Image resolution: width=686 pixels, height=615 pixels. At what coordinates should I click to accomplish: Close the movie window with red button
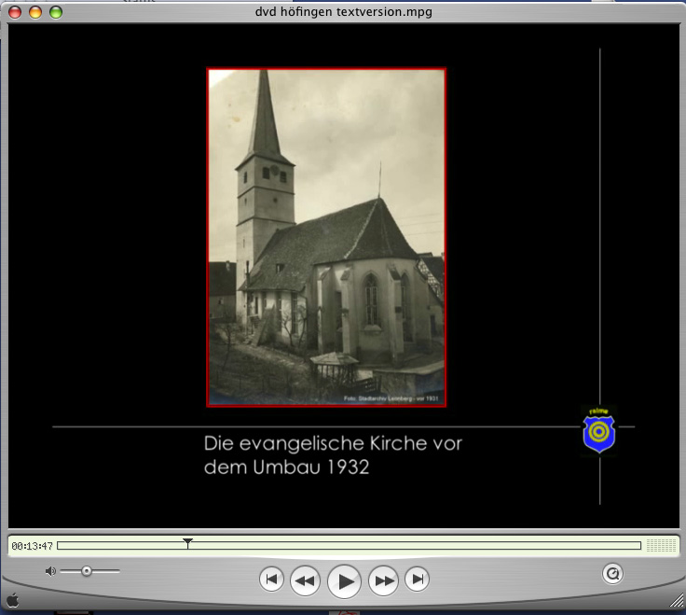point(14,12)
